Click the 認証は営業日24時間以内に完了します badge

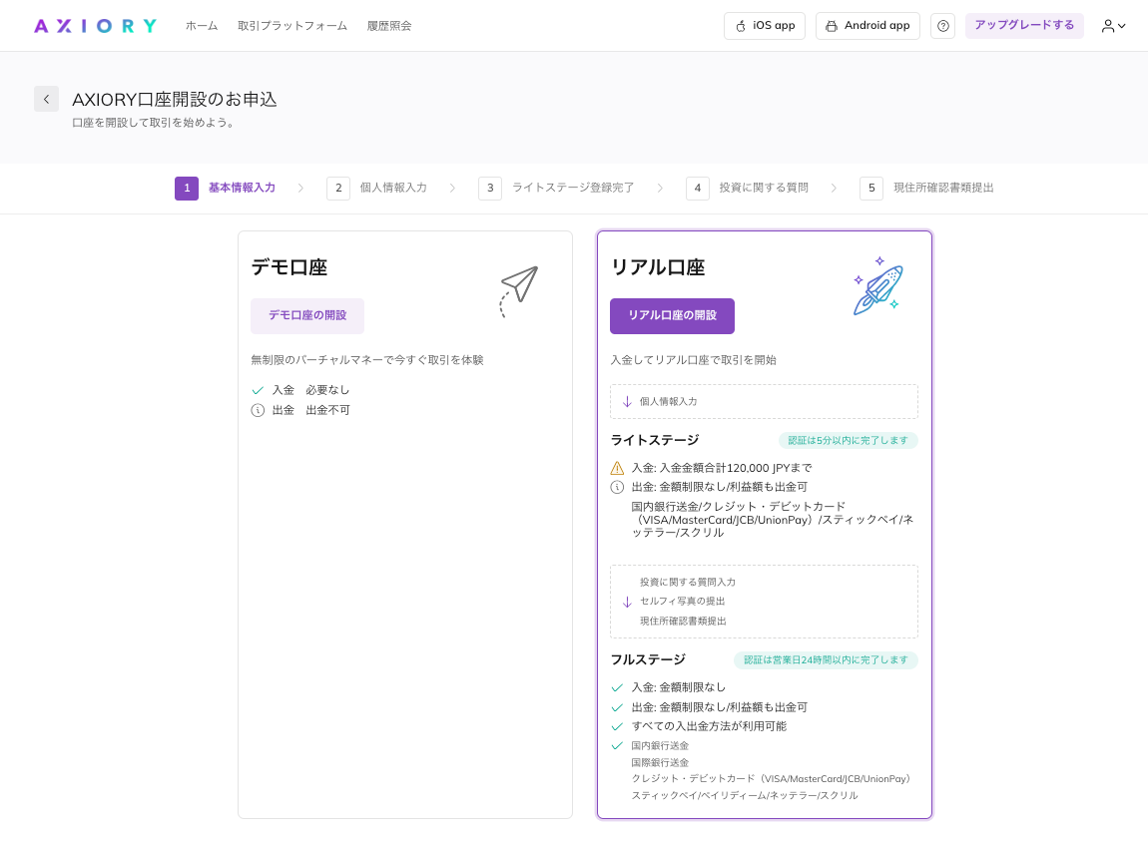click(x=826, y=659)
